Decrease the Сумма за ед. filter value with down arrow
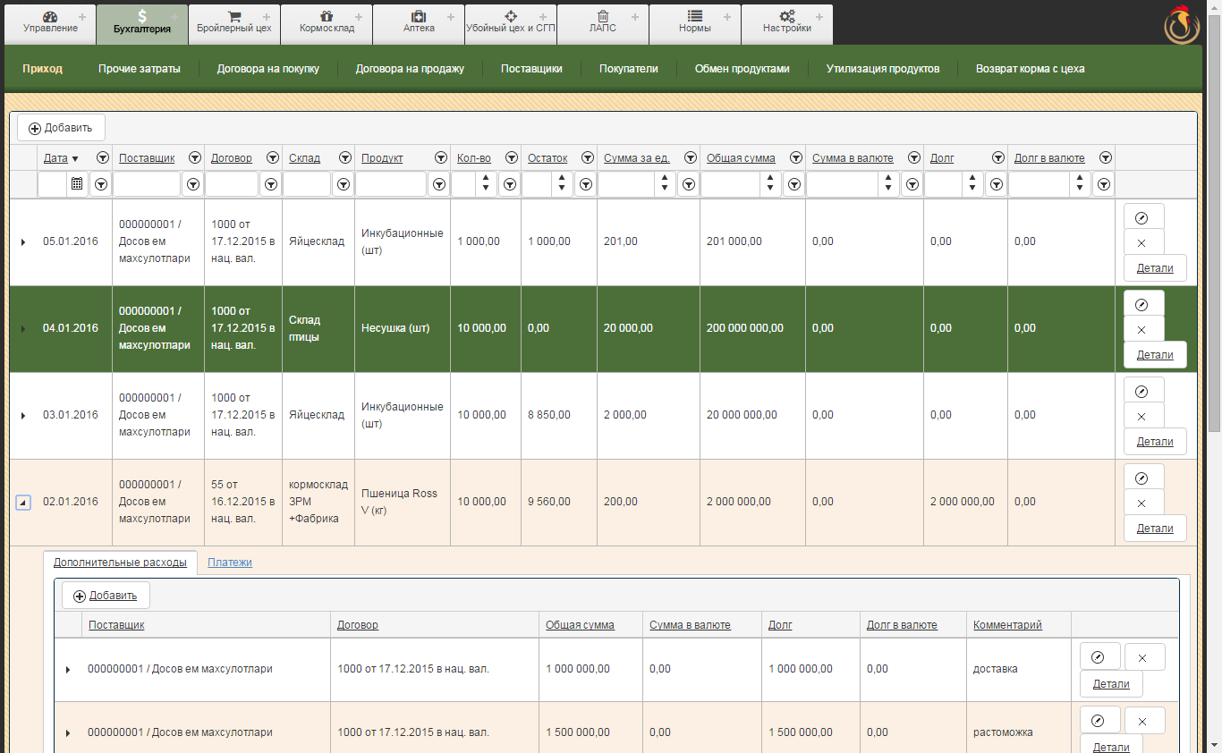 [x=665, y=190]
